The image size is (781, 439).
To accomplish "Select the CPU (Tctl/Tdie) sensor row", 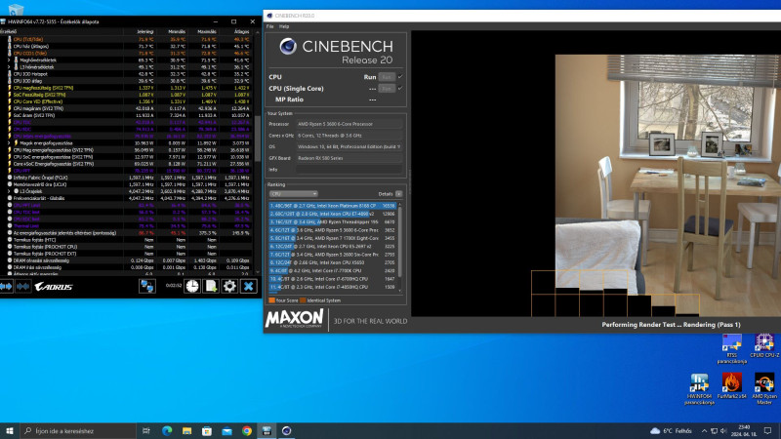I will 127,39.
